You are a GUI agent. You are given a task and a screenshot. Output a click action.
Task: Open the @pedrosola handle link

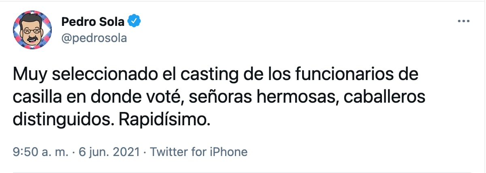[x=94, y=38]
